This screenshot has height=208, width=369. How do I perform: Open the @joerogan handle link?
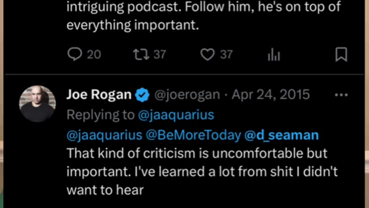(x=187, y=95)
